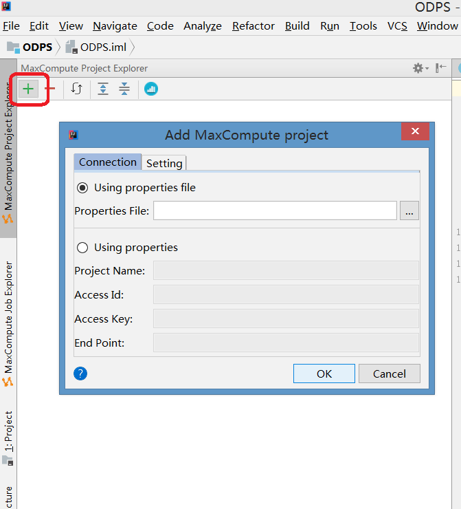Viewport: 461px width, 509px height.
Task: Click the browse ellipsis button for Properties File
Action: tap(409, 210)
